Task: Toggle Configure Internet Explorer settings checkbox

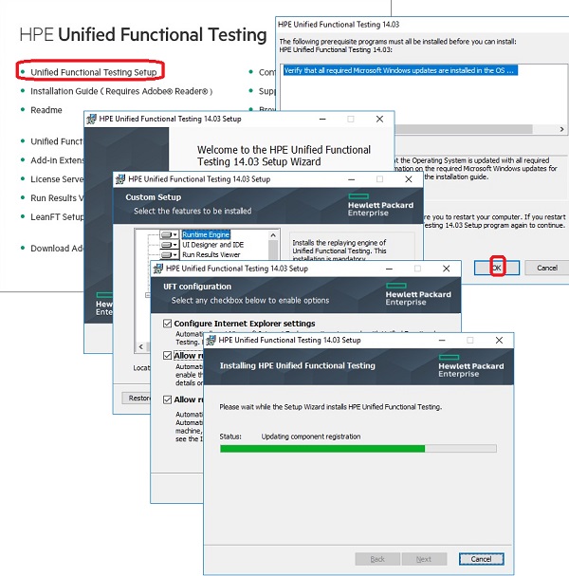Action: pos(168,324)
